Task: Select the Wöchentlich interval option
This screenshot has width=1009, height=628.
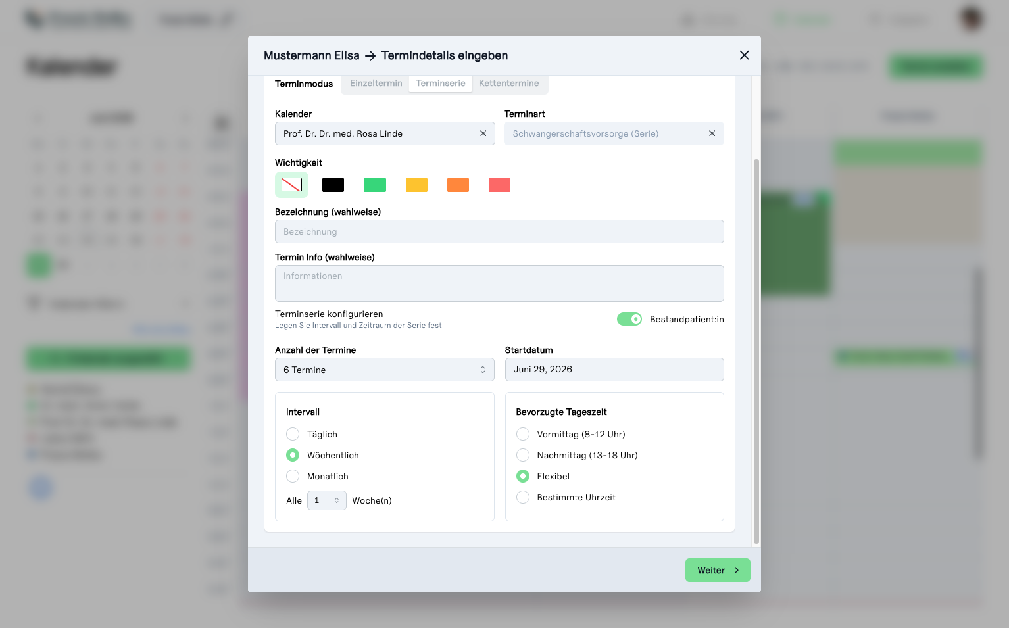Action: tap(293, 455)
